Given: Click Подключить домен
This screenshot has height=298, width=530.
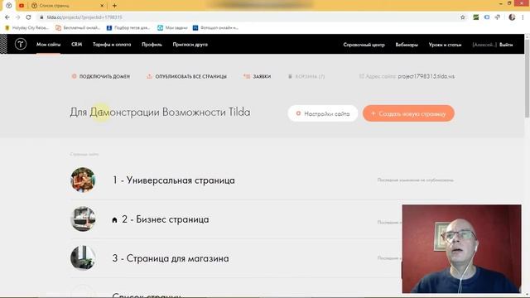Looking at the screenshot, I should (101, 76).
